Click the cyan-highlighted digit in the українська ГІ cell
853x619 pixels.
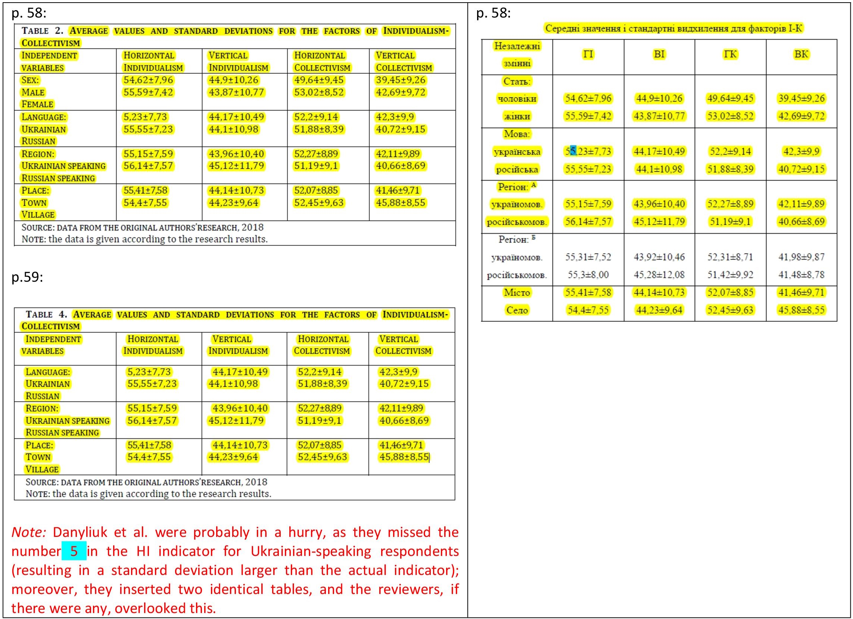point(573,151)
